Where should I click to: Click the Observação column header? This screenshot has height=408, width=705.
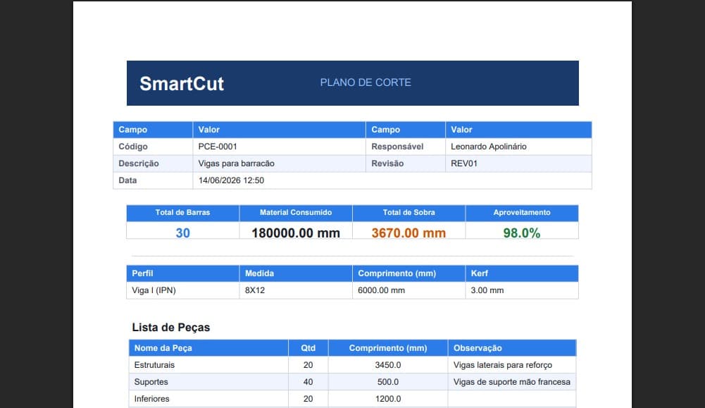(x=478, y=348)
